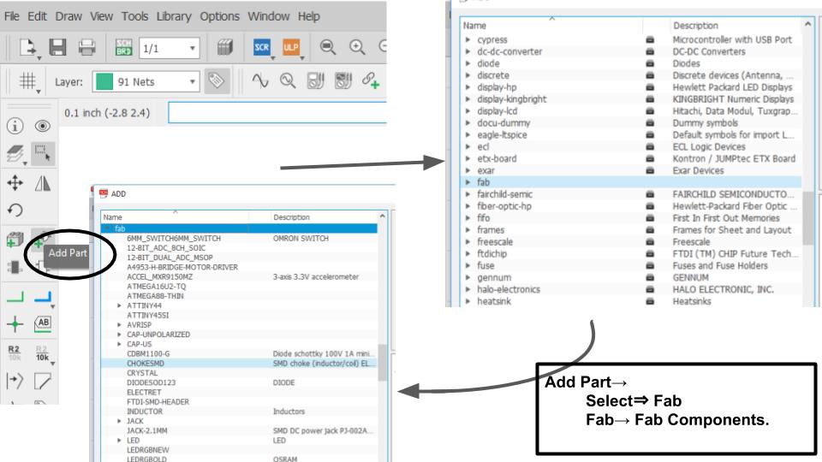The height and width of the screenshot is (462, 822).
Task: Toggle in-use icon for frames library
Action: click(650, 230)
